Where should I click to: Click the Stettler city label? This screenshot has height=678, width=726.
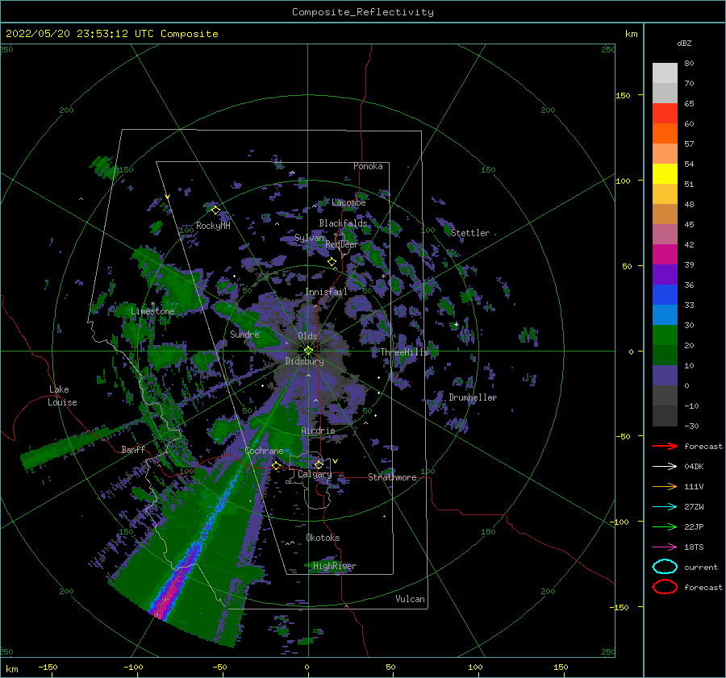pyautogui.click(x=470, y=233)
